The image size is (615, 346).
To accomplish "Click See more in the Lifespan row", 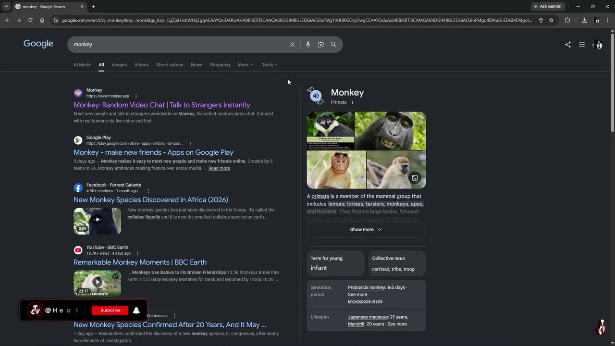I will [397, 324].
